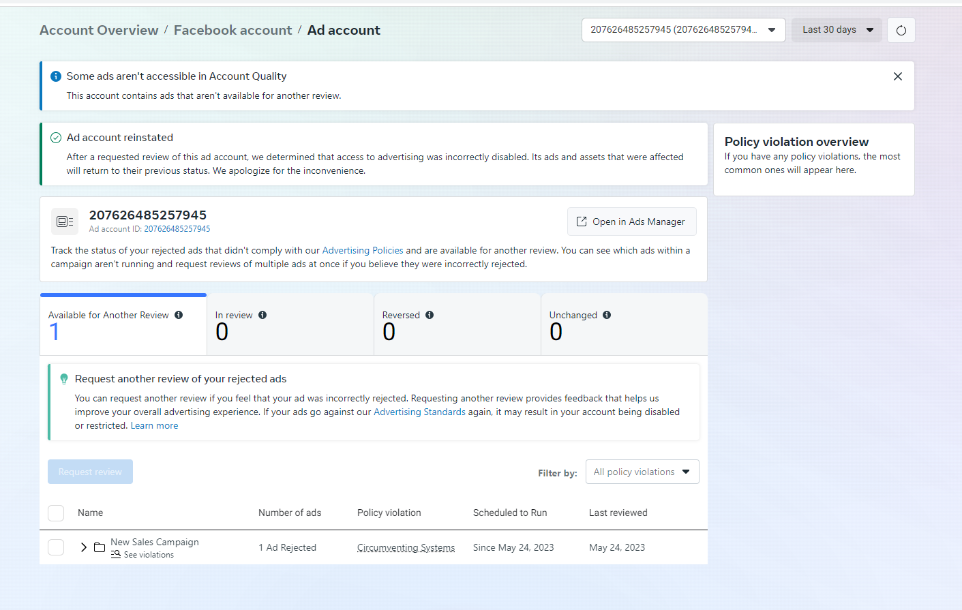This screenshot has width=962, height=610.
Task: Tick the select-all checkbox in table header
Action: tap(56, 513)
